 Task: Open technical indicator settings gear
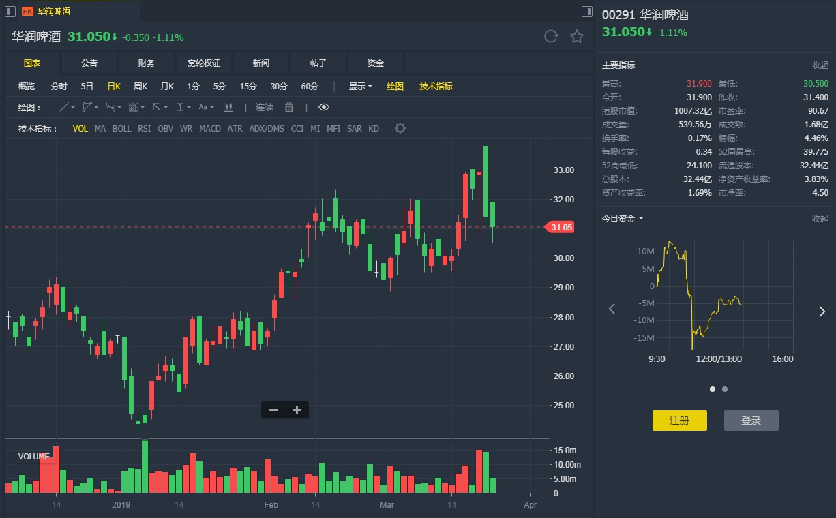pos(400,128)
